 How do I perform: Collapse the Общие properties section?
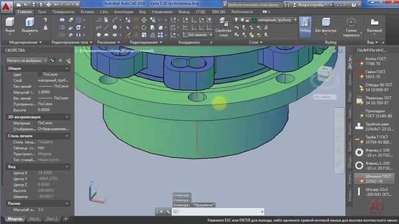pos(67,68)
